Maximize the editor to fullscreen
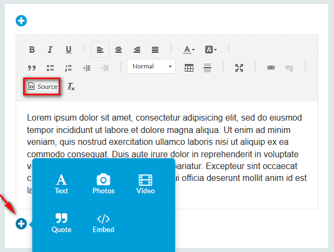The height and width of the screenshot is (252, 334). point(239,68)
